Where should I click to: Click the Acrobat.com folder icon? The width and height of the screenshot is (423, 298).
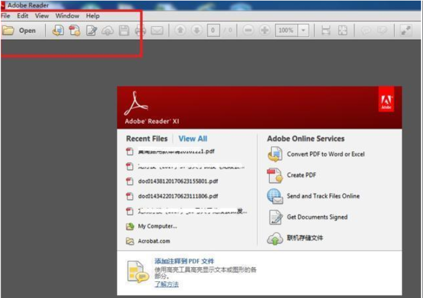130,241
